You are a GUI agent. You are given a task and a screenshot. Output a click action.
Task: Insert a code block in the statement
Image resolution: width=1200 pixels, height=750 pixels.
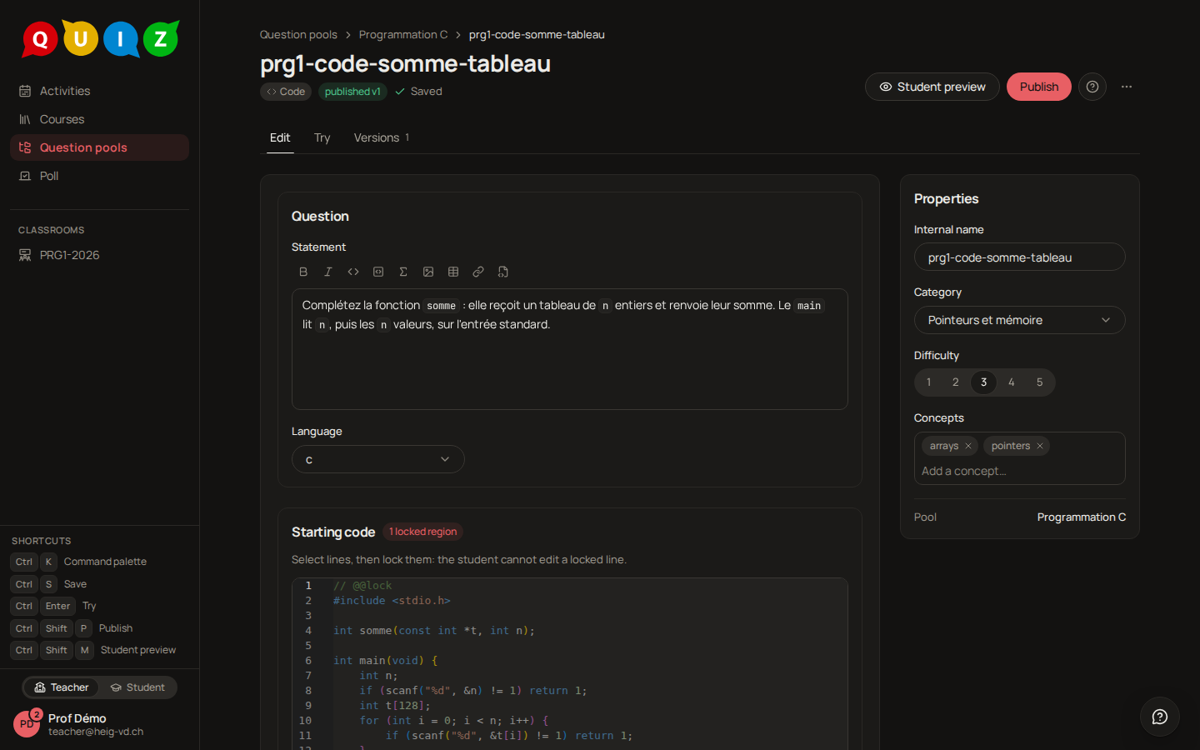(x=378, y=272)
